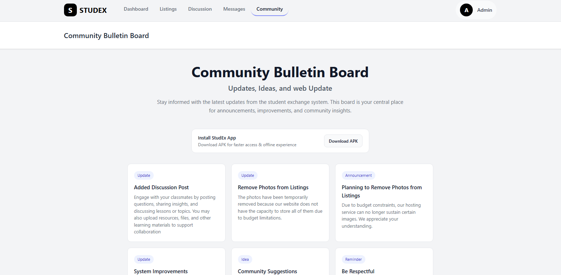Viewport: 561px width, 275px height.
Task: Open the Added Discussion Post title
Action: point(161,187)
